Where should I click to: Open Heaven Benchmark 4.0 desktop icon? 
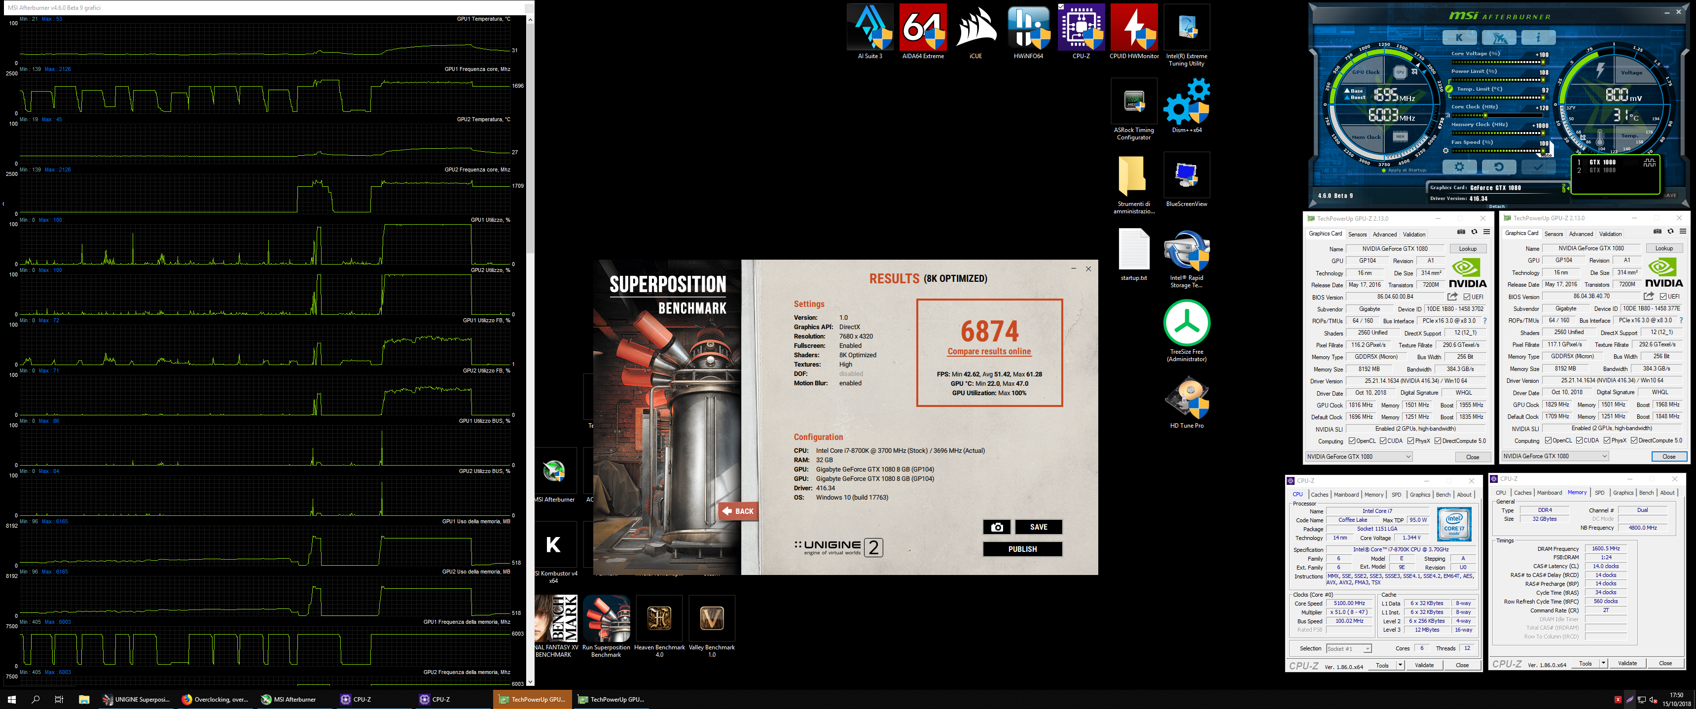(x=659, y=626)
